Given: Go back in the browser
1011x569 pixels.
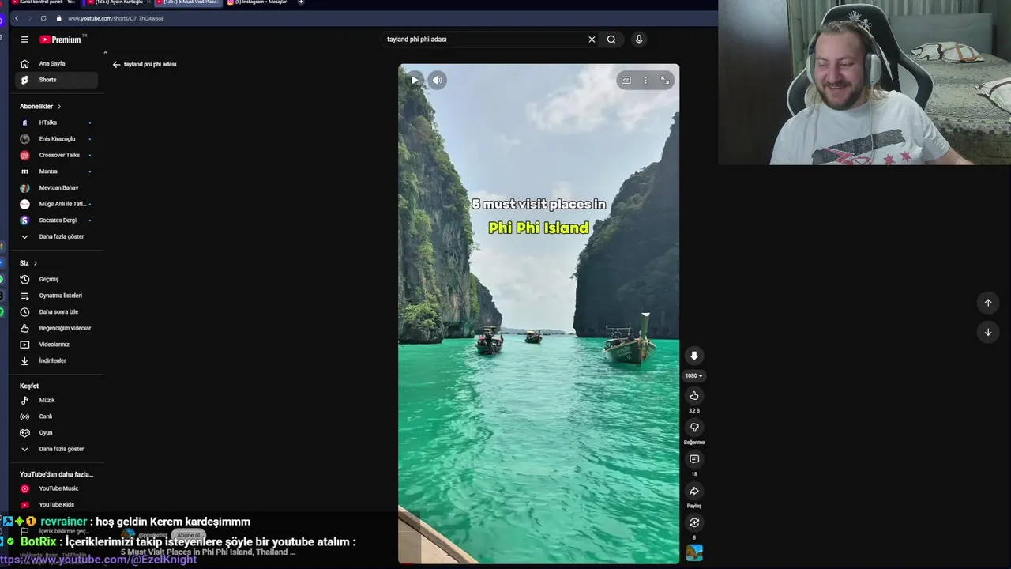Looking at the screenshot, I should point(17,18).
